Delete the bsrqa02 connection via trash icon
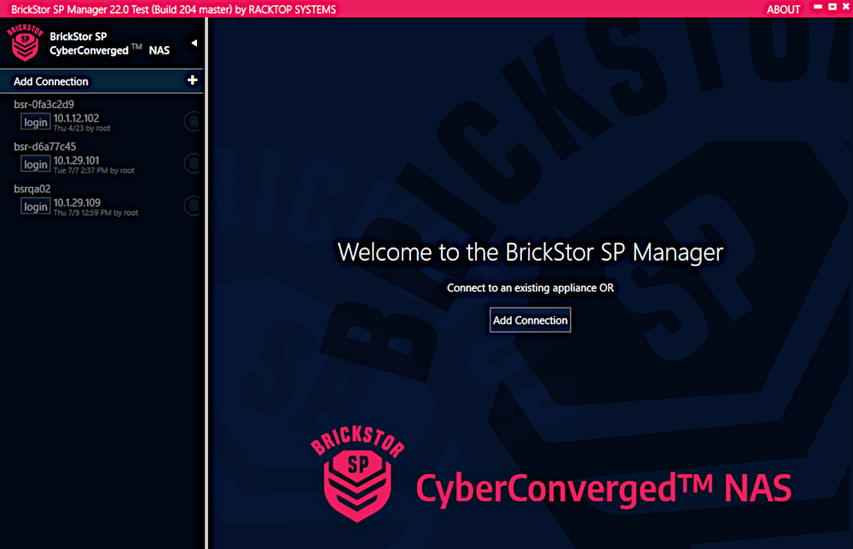The width and height of the screenshot is (853, 549). click(193, 205)
